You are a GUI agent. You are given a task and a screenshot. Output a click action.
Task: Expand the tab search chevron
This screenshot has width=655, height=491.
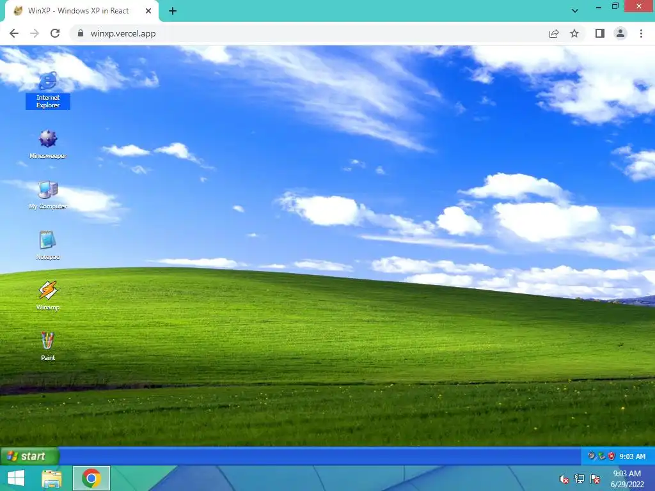coord(575,11)
